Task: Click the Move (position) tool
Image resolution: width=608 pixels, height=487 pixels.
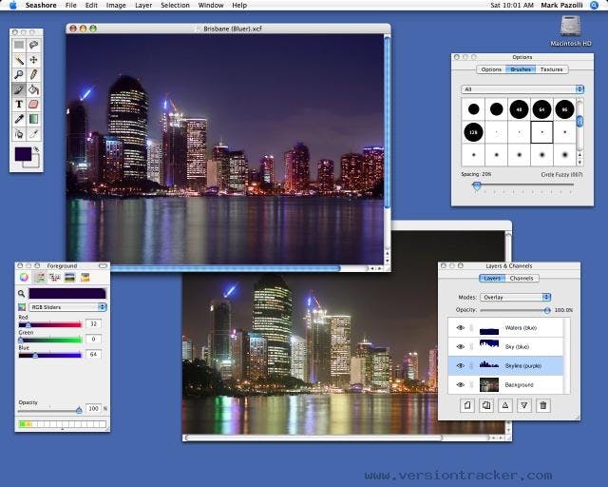Action: (34, 59)
